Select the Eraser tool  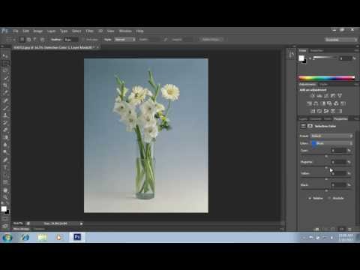pyautogui.click(x=5, y=130)
